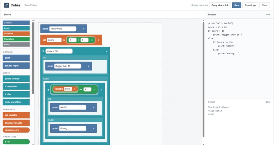Clear the workspace using top Clear button
Image resolution: width=274 pixels, height=145 pixels.
coord(264,5)
